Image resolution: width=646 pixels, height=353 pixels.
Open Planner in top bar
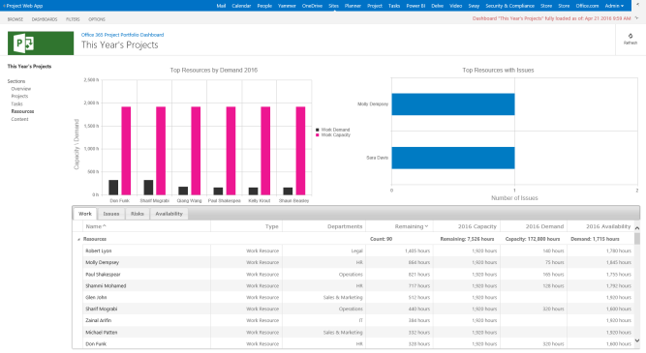pyautogui.click(x=354, y=6)
